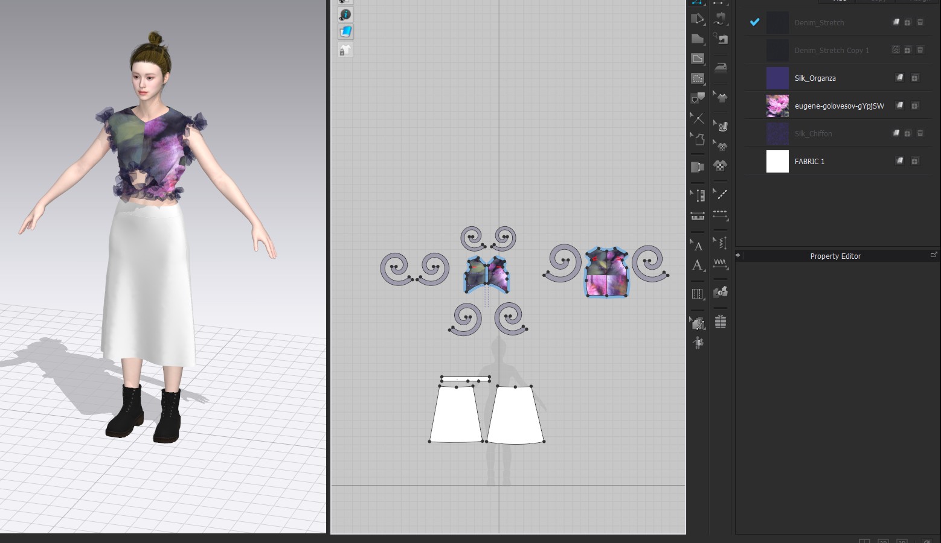The width and height of the screenshot is (941, 543).
Task: Select Silk_Organza fabric in the list
Action: pyautogui.click(x=815, y=78)
